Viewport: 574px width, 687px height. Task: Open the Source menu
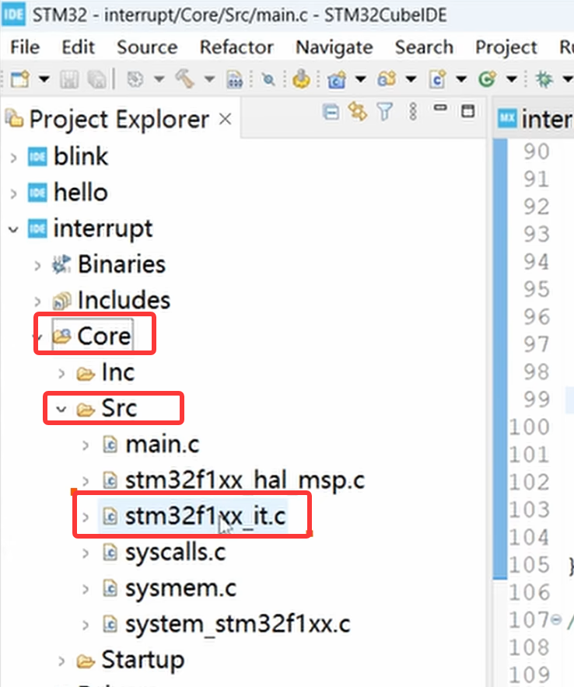[147, 47]
